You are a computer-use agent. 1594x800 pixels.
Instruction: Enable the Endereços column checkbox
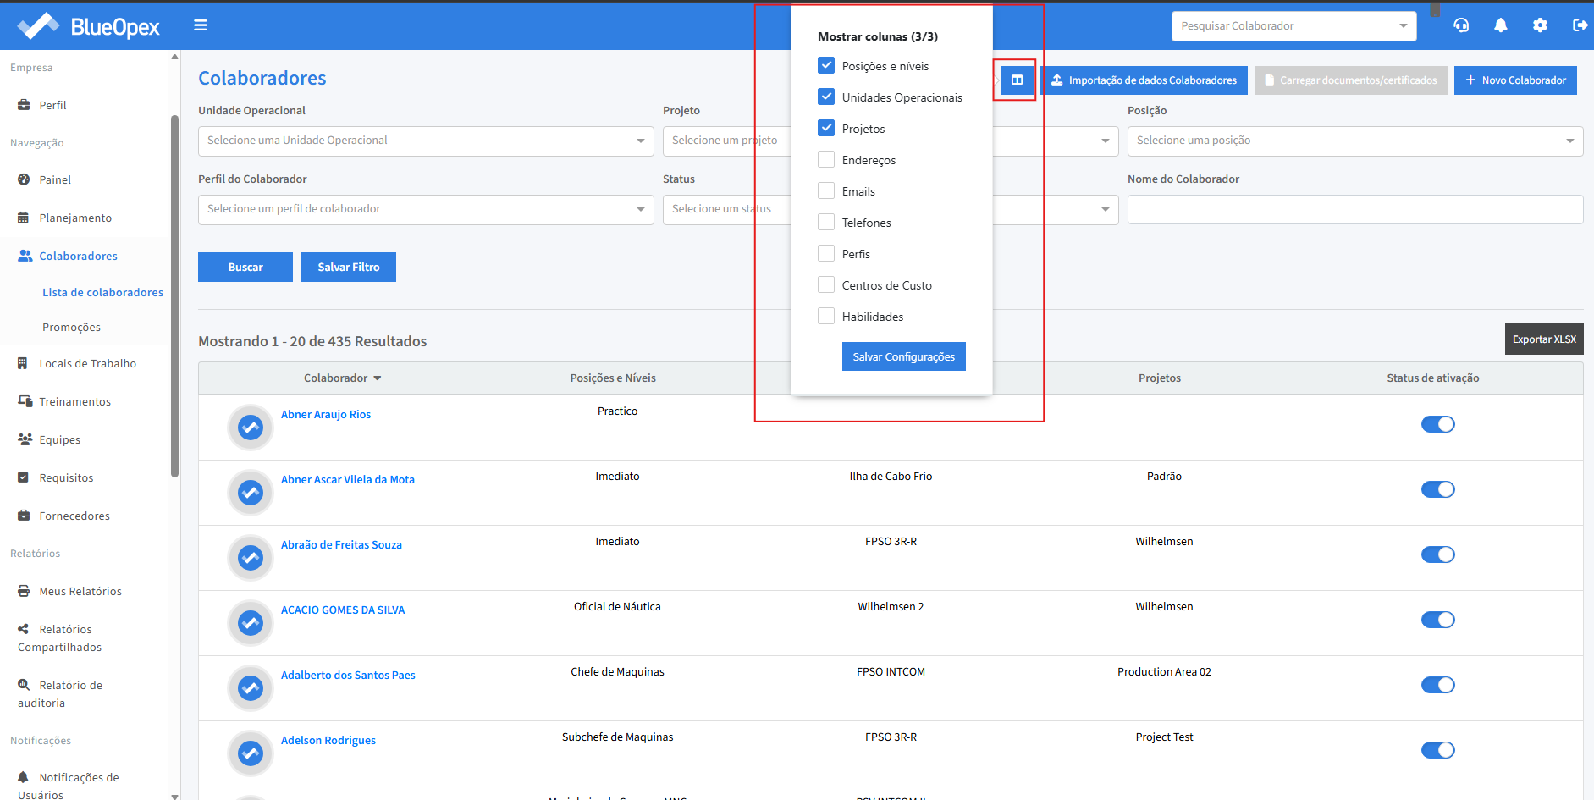click(x=826, y=159)
